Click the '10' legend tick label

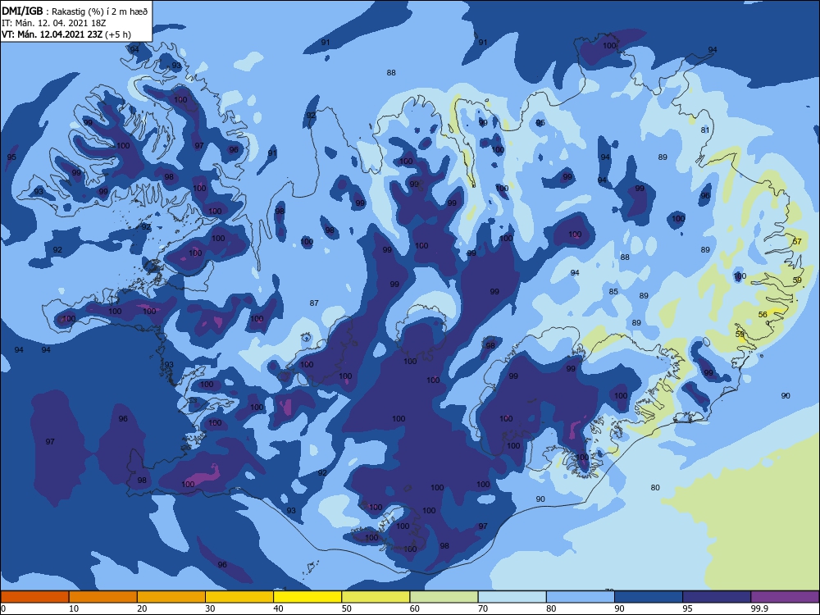(x=74, y=608)
